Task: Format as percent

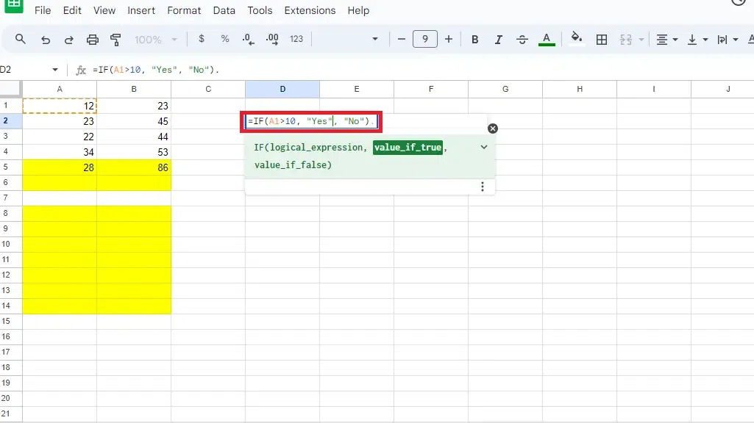Action: click(225, 39)
